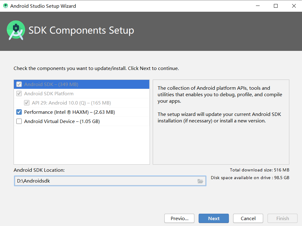Viewport: 302px width, 226px height.
Task: Toggle the Android SDK Platform checkbox
Action: tap(19, 94)
